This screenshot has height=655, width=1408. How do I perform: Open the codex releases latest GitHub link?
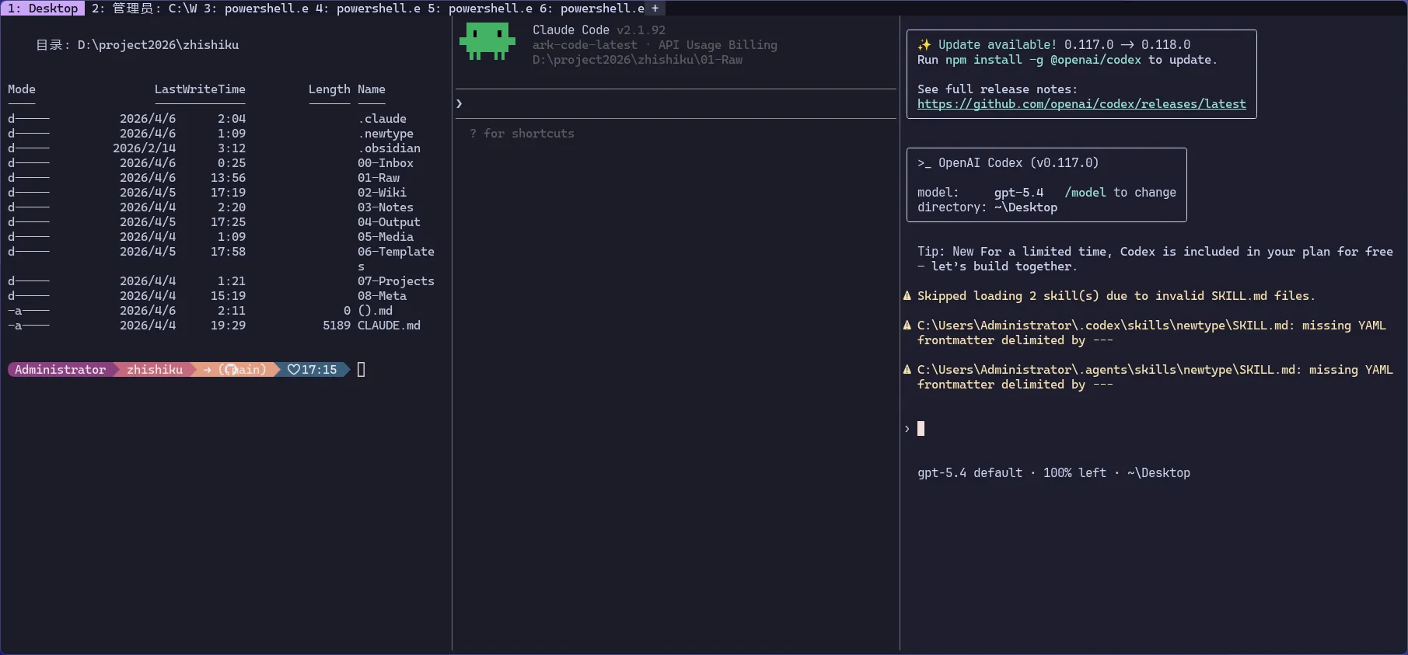point(1081,104)
